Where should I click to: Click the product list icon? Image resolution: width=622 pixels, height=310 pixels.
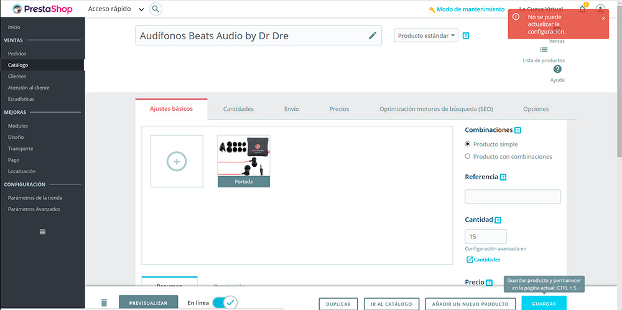coord(544,50)
